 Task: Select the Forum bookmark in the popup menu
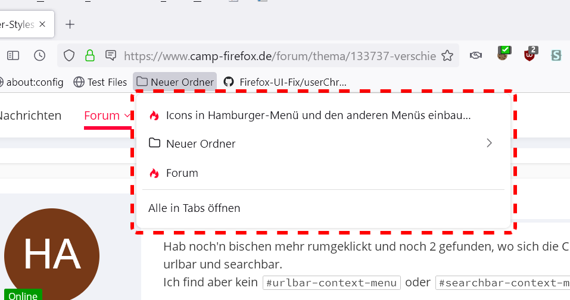tap(182, 173)
